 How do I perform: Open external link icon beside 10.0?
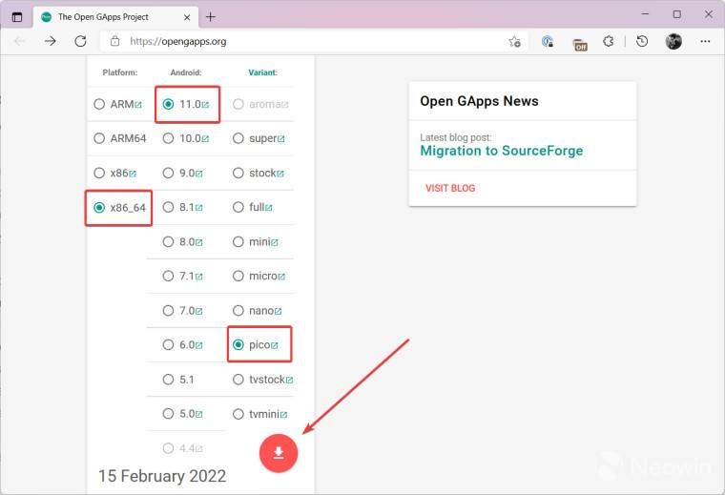205,139
